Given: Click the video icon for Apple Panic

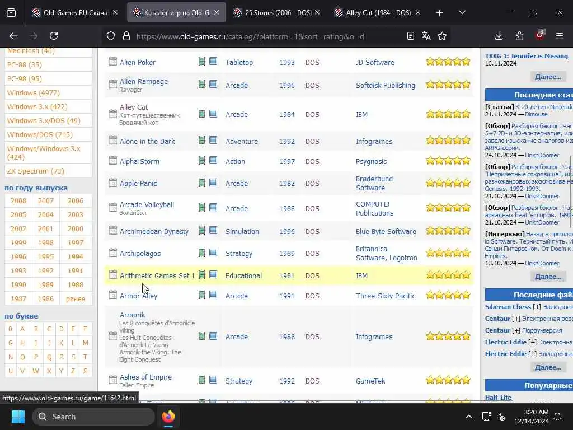Looking at the screenshot, I should coord(201,183).
